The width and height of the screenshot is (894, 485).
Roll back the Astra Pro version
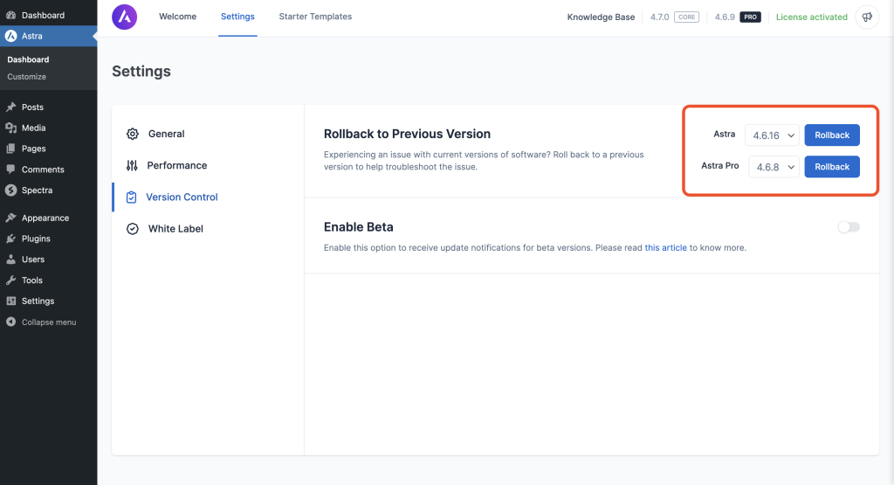(832, 167)
